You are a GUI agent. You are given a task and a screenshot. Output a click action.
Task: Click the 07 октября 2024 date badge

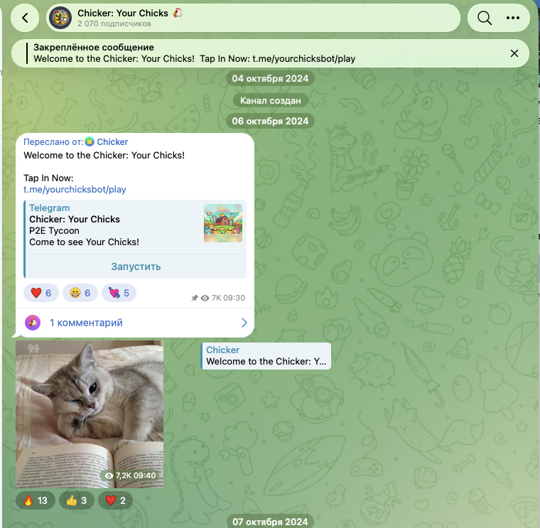coord(270,522)
